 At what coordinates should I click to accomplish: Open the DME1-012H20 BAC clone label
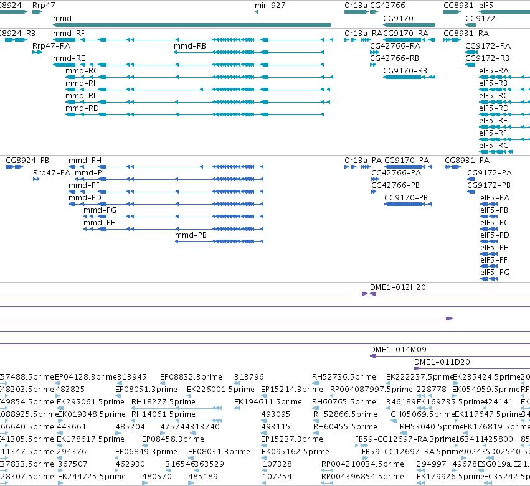coord(398,287)
